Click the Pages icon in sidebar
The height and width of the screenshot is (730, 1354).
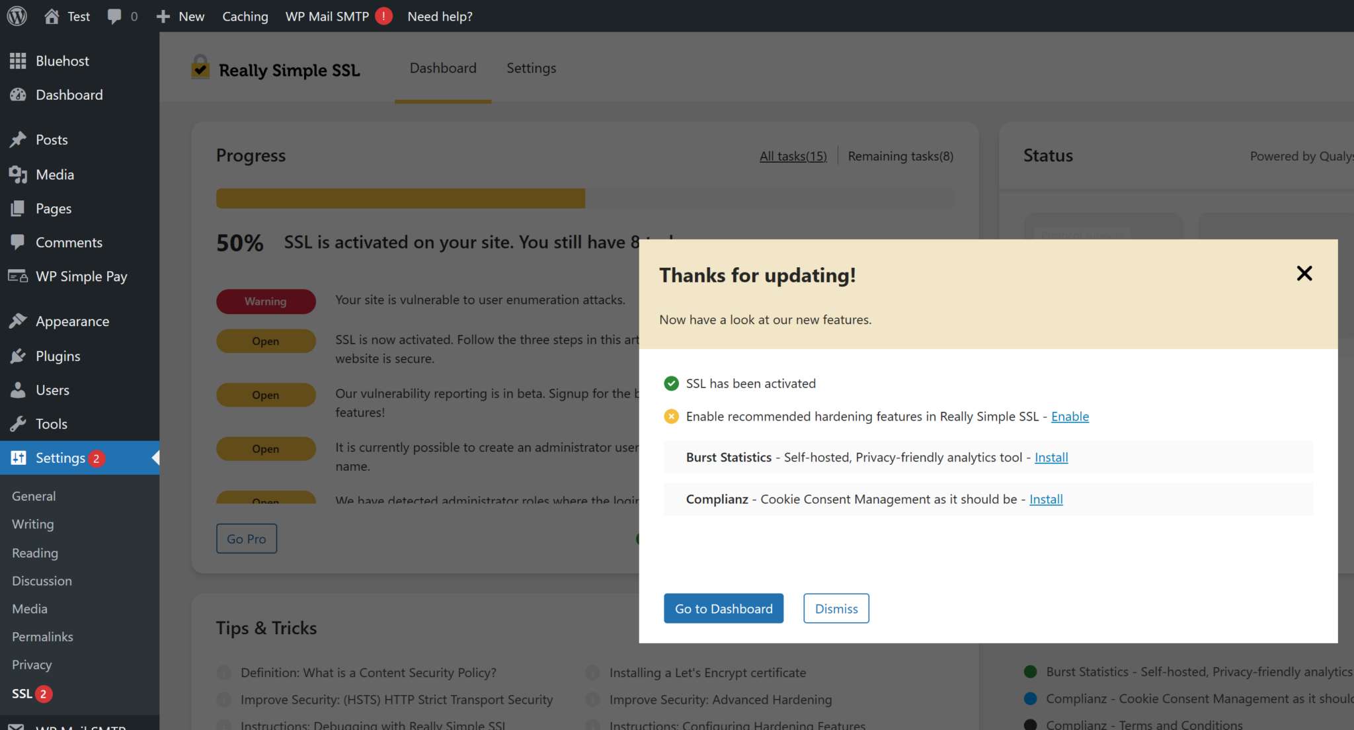tap(18, 208)
